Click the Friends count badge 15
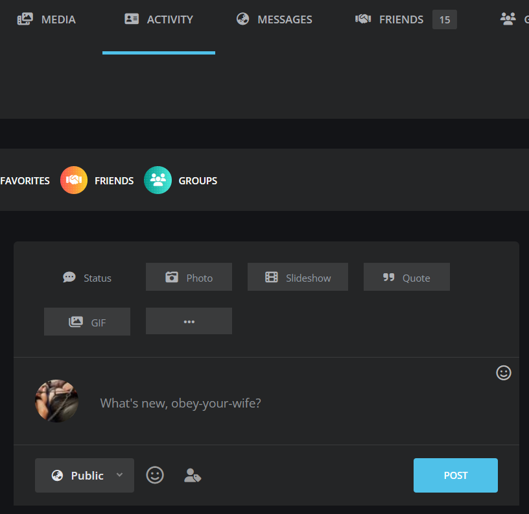This screenshot has height=514, width=529. (445, 19)
